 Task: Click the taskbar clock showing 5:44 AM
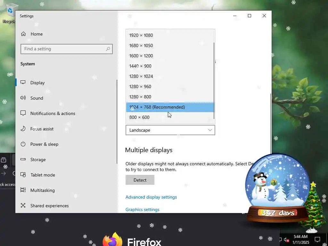300,240
